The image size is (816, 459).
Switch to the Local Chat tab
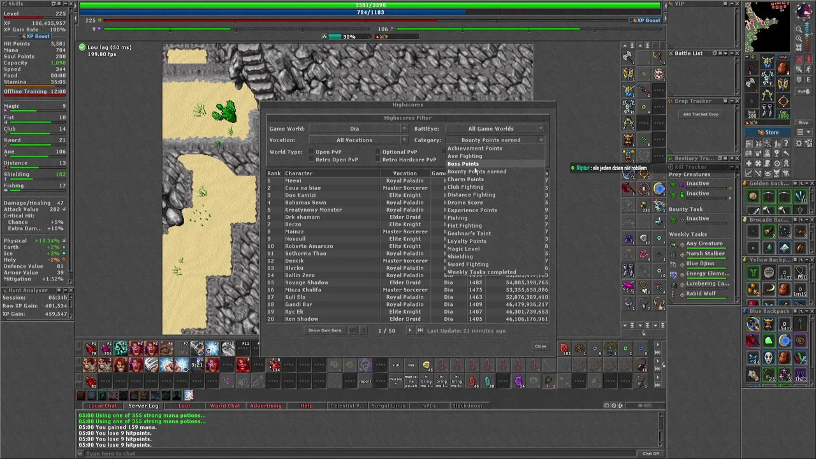[x=103, y=405]
